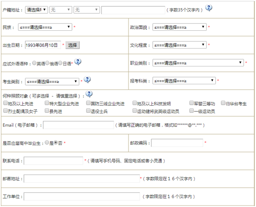Open help icon next to 应试外语语种
The image size is (256, 207).
tap(78, 62)
